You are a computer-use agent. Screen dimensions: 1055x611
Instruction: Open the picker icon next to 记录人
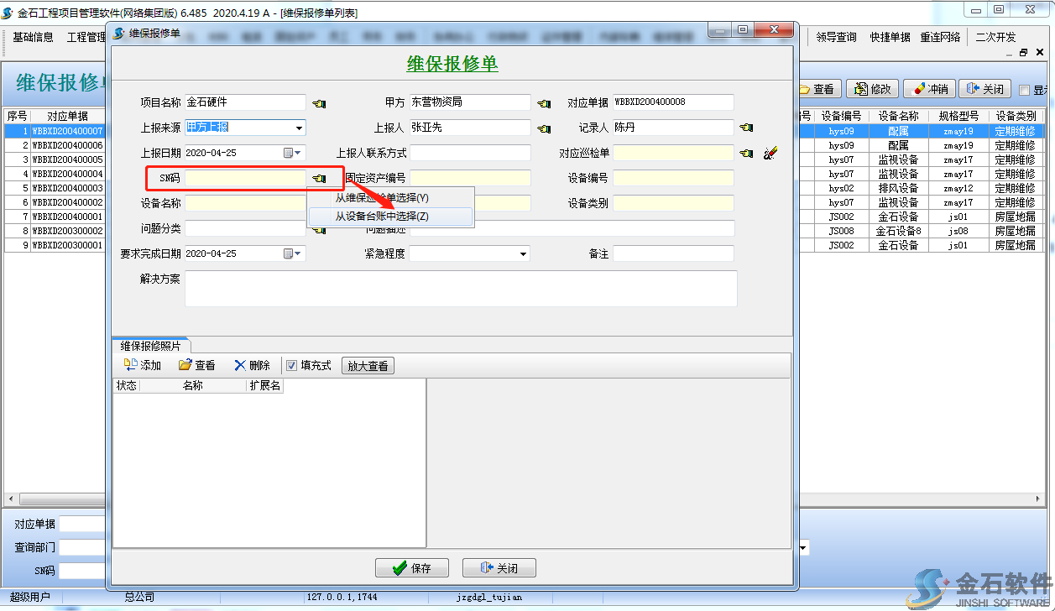(746, 128)
